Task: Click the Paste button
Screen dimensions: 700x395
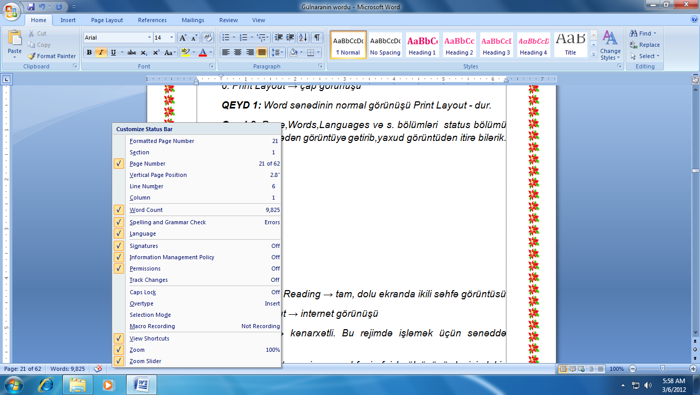Action: [x=15, y=45]
